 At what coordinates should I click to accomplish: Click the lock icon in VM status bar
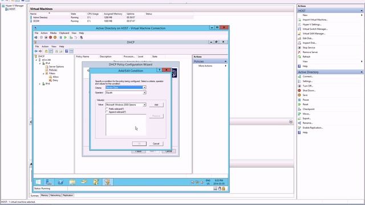pos(224,188)
